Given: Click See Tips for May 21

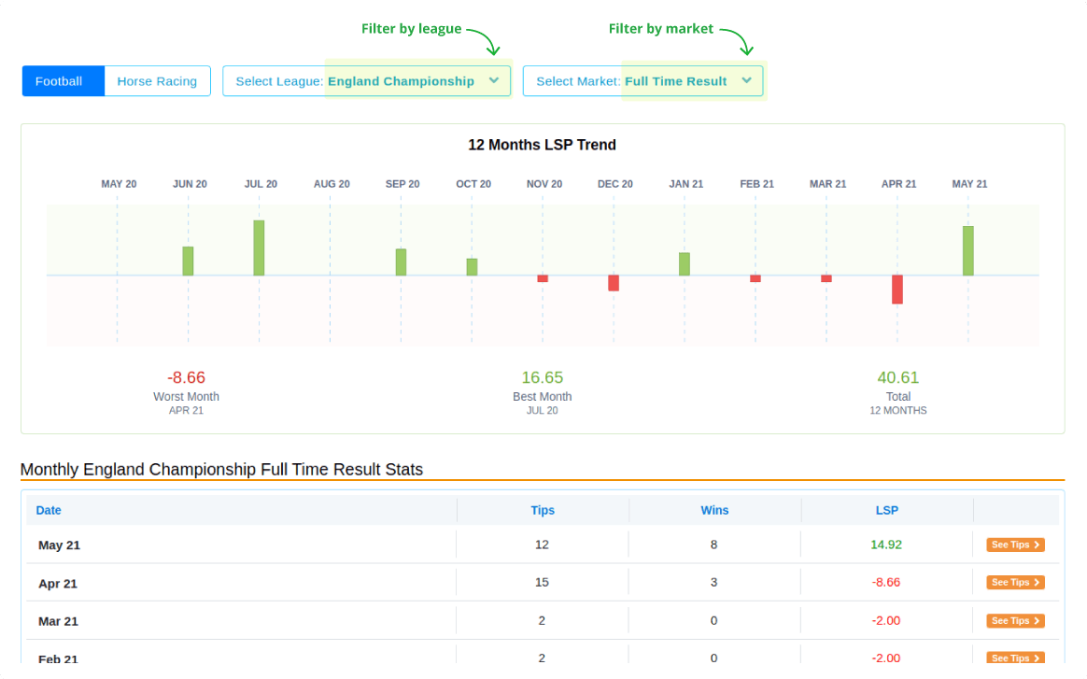Looking at the screenshot, I should tap(1015, 545).
